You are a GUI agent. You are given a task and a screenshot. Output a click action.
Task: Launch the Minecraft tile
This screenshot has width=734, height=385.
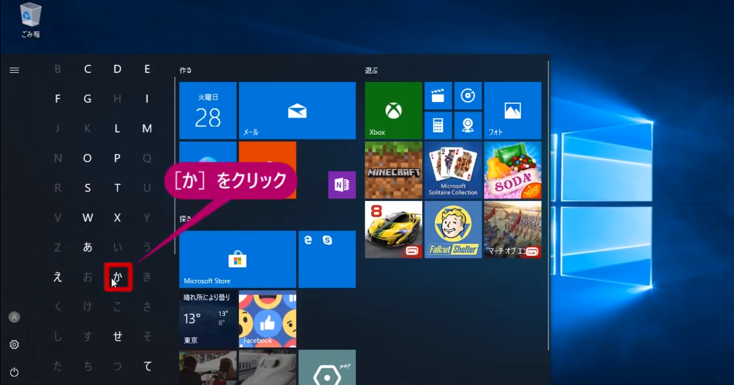coord(393,170)
